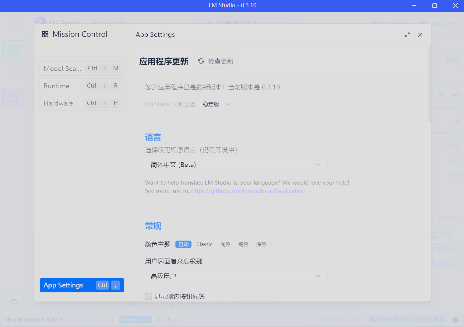Open Model Search section
This screenshot has height=327, width=464.
(x=82, y=68)
